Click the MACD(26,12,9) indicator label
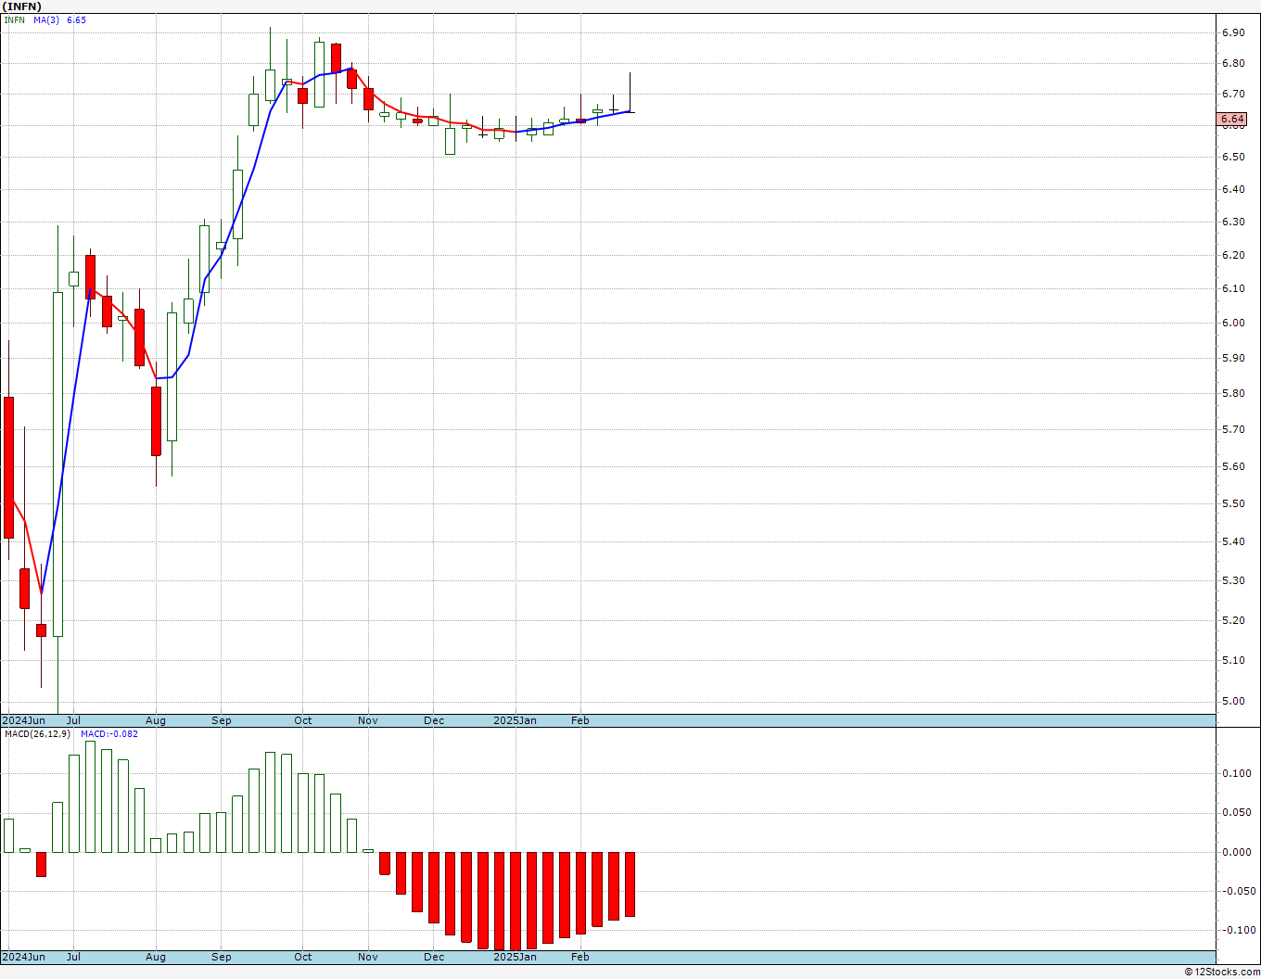The image size is (1261, 979). [x=37, y=733]
